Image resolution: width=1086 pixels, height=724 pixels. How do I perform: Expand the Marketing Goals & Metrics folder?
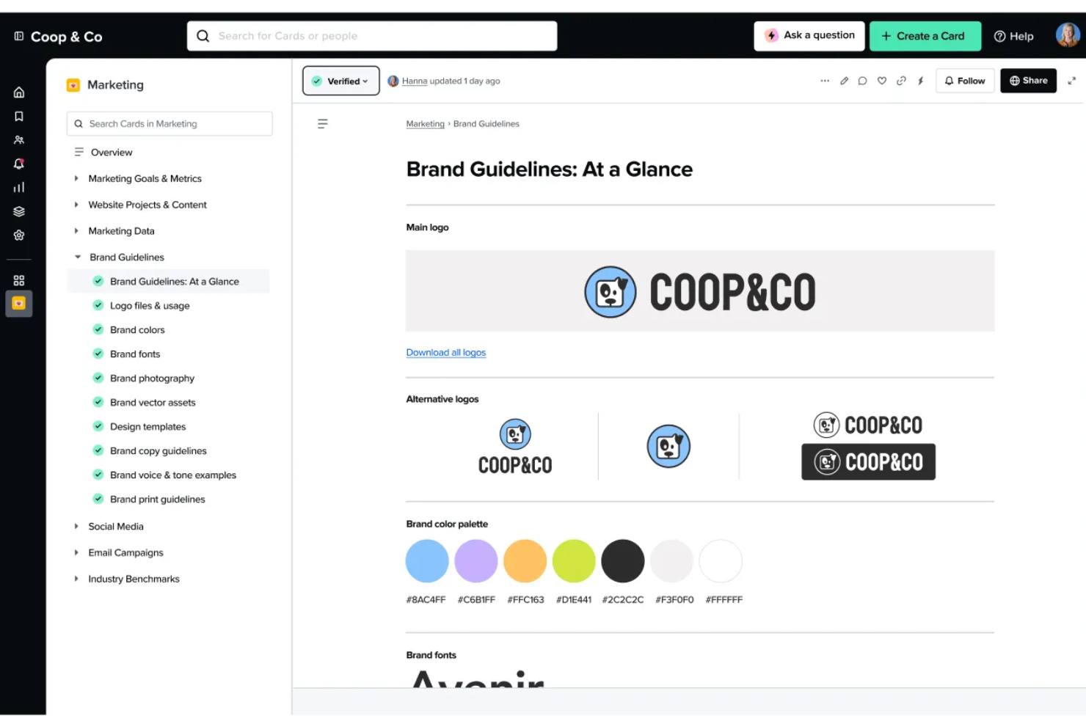pyautogui.click(x=76, y=178)
